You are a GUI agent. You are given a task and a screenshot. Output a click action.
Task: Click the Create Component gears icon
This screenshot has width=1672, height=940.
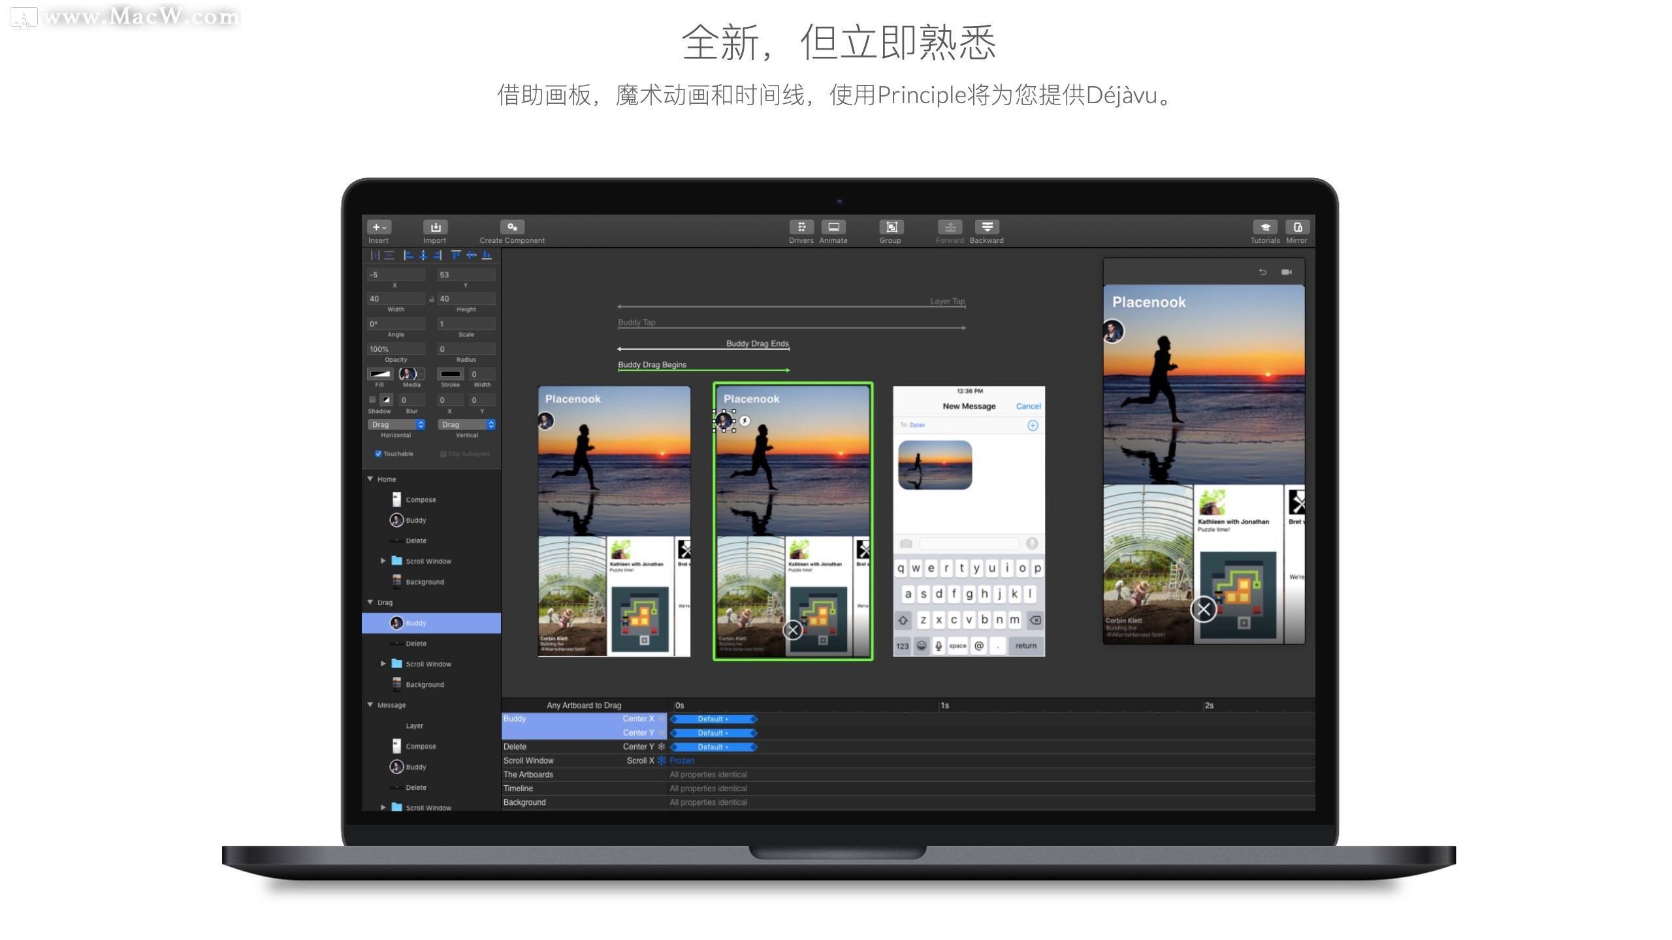[512, 227]
